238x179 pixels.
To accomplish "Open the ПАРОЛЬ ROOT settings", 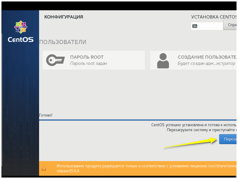I will click(x=94, y=60).
